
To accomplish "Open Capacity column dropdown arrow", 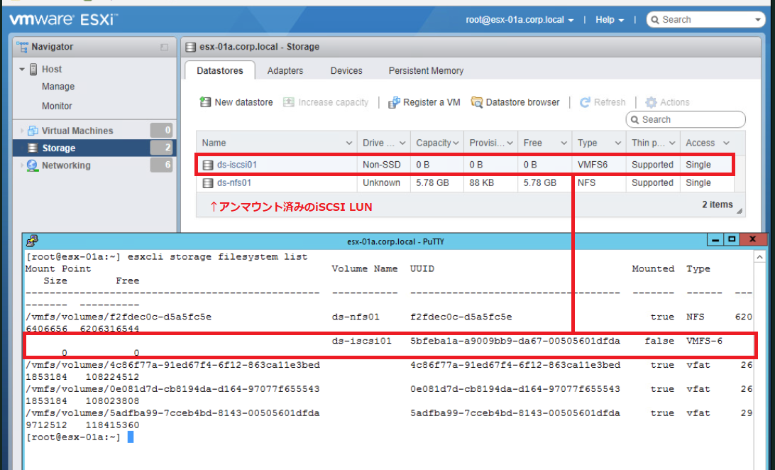I will pyautogui.click(x=456, y=143).
